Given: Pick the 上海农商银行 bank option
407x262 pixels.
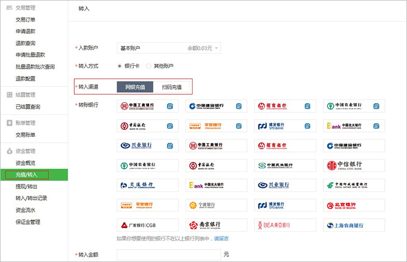Looking at the screenshot, I should [354, 225].
